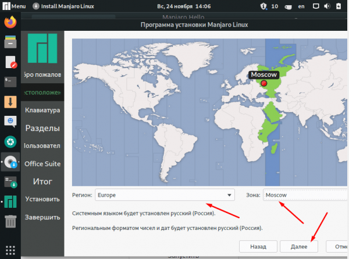Viewport: 349px width, 259px height.
Task: Click the security shield tray icon
Action: coord(263,6)
